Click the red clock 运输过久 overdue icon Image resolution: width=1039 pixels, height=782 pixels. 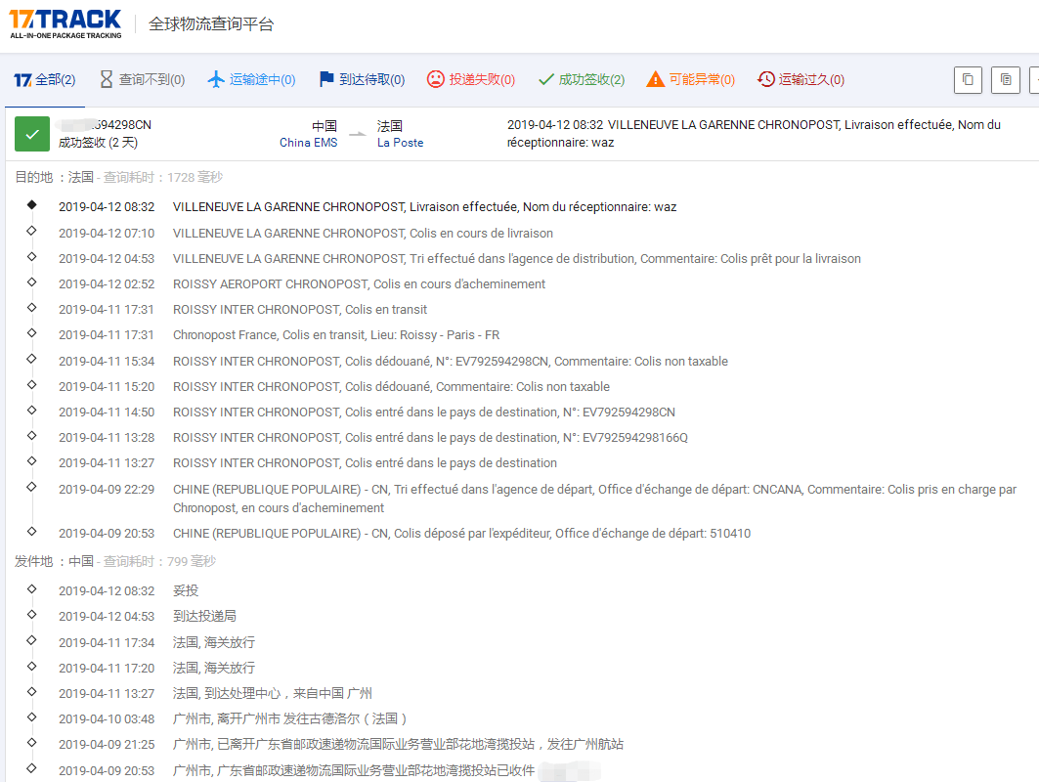click(x=764, y=79)
